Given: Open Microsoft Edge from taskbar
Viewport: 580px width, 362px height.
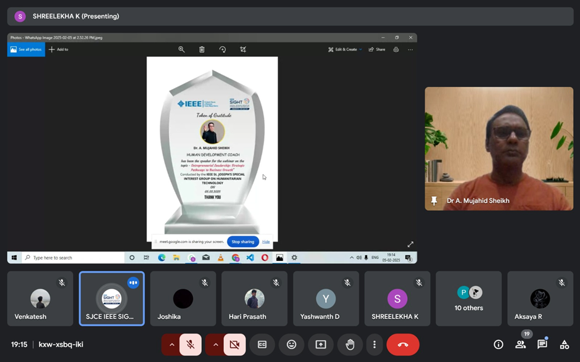Looking at the screenshot, I should click(x=162, y=258).
